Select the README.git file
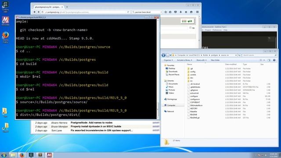The image size is (281, 158). coord(193,118)
